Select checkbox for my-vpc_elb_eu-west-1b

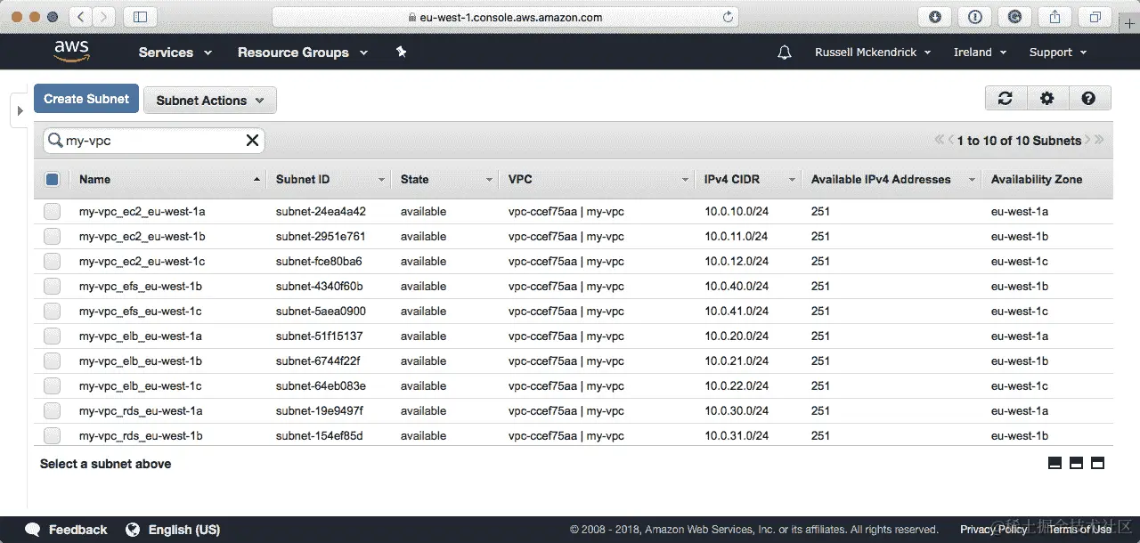52,361
